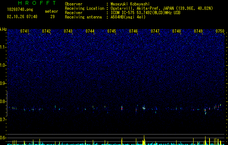Click the 0.8 kHz axis label
Image resolution: width=228 pixels, height=145 pixels.
pyautogui.click(x=3, y=101)
